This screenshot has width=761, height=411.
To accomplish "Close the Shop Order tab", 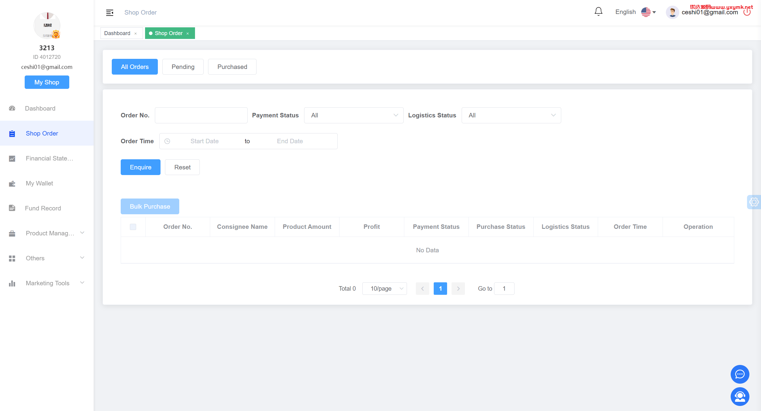I will click(x=188, y=34).
